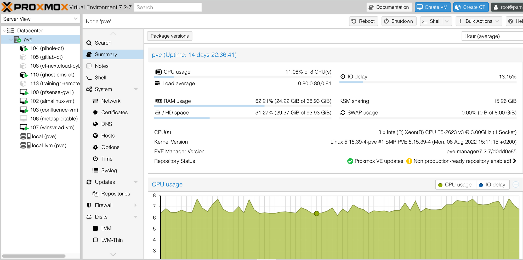Screen dimensions: 523x260
Task: Click the Shell prompt icon in node menu
Action: pos(89,78)
